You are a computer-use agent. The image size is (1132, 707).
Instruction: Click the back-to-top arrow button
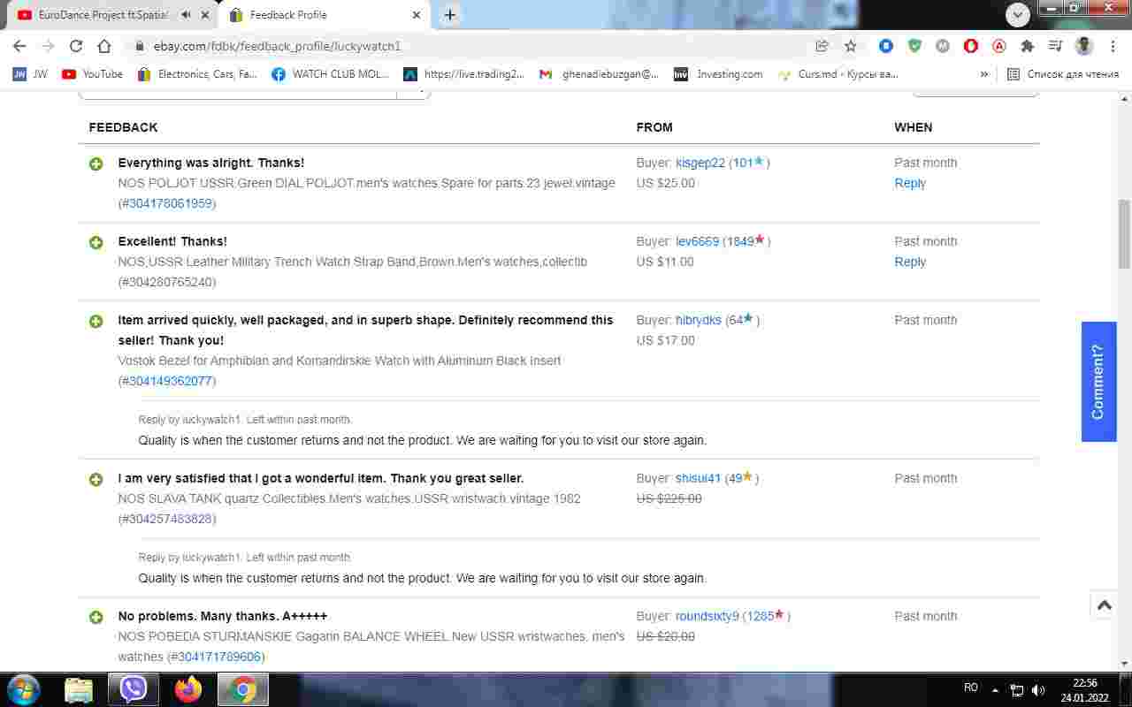click(1104, 605)
